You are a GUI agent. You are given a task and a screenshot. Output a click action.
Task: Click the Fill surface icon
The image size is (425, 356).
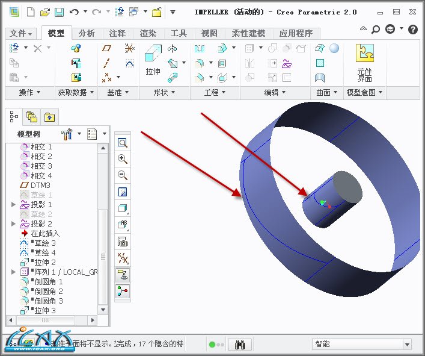[320, 63]
